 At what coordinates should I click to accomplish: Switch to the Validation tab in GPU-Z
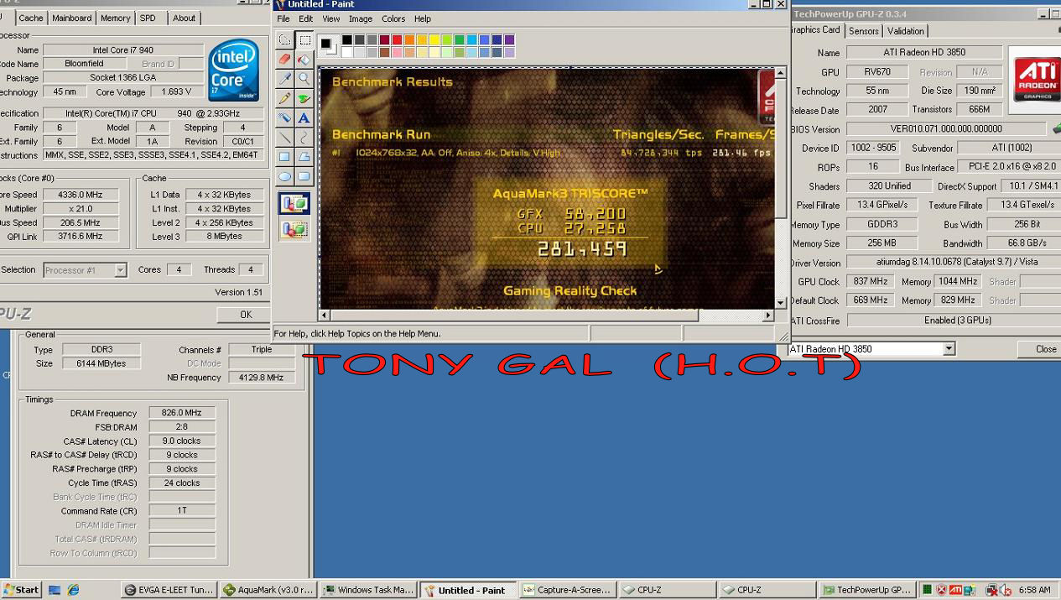pos(906,31)
